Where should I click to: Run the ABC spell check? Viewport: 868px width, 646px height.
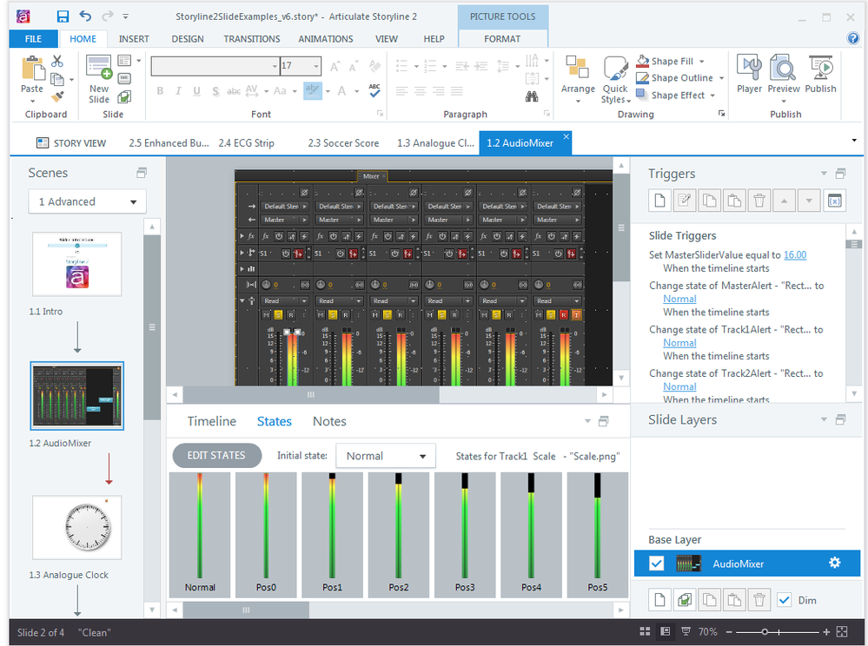[x=374, y=90]
